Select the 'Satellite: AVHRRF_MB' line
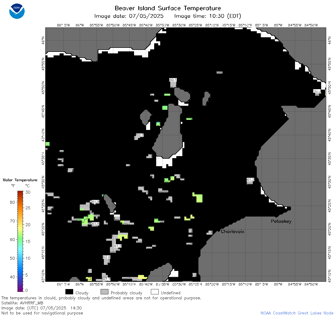This screenshot has height=317, width=336. coord(22,303)
